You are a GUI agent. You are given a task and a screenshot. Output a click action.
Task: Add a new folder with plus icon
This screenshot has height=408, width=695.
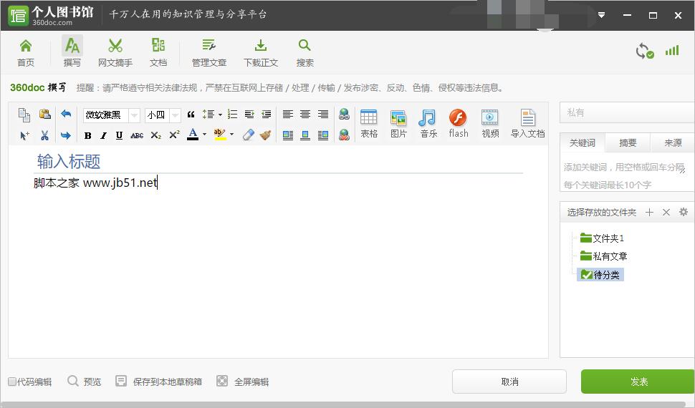click(x=649, y=212)
